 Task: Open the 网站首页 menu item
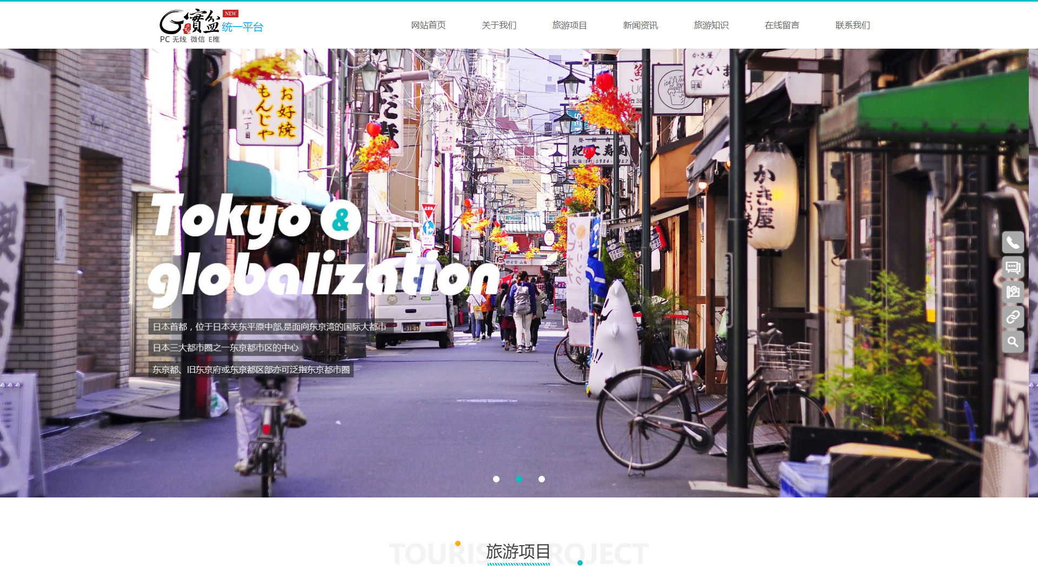coord(428,25)
